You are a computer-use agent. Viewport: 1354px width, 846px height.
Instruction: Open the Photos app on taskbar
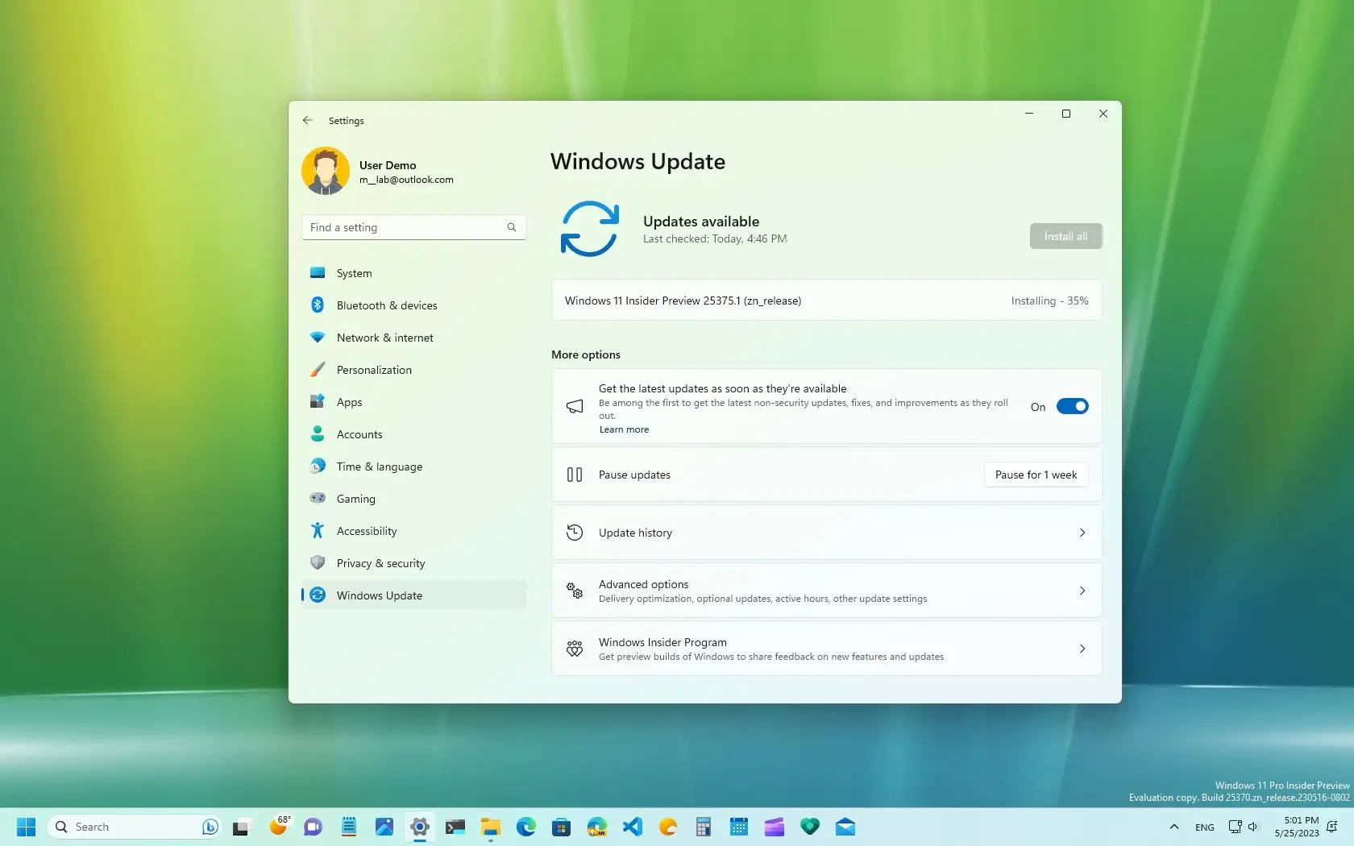384,827
